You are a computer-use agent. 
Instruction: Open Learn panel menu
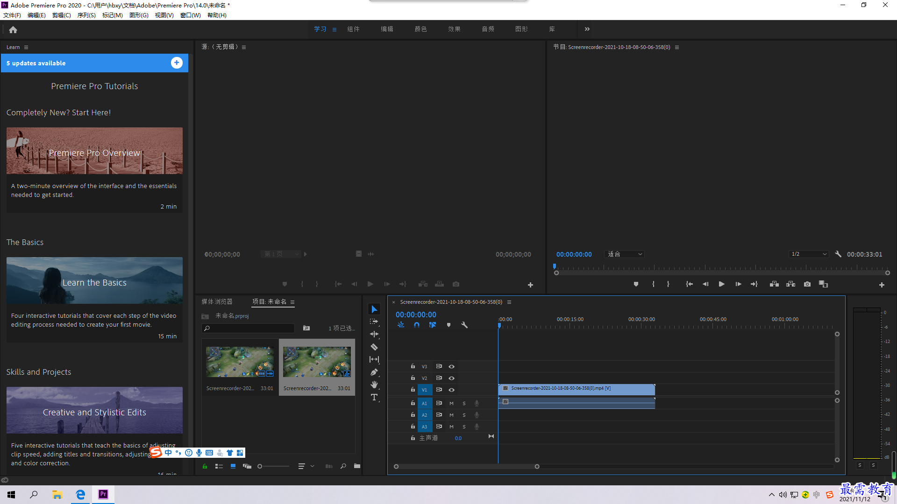tap(26, 47)
